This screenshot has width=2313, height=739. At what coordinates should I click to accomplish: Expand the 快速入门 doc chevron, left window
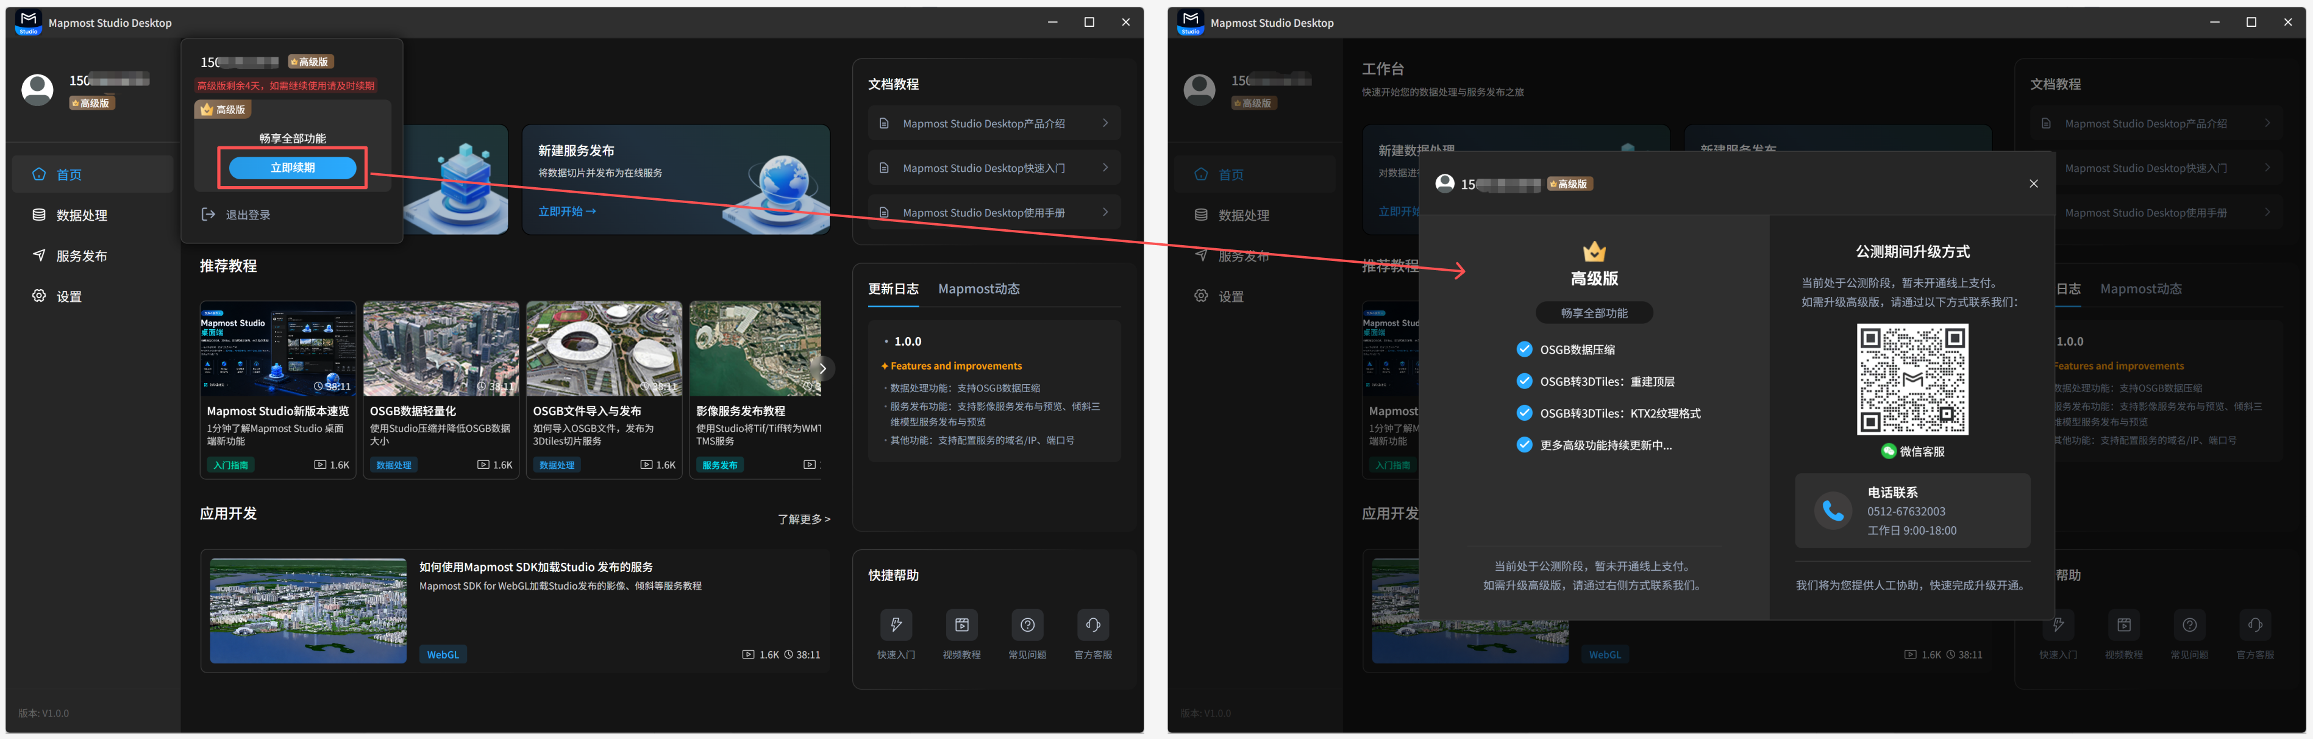(x=1105, y=168)
